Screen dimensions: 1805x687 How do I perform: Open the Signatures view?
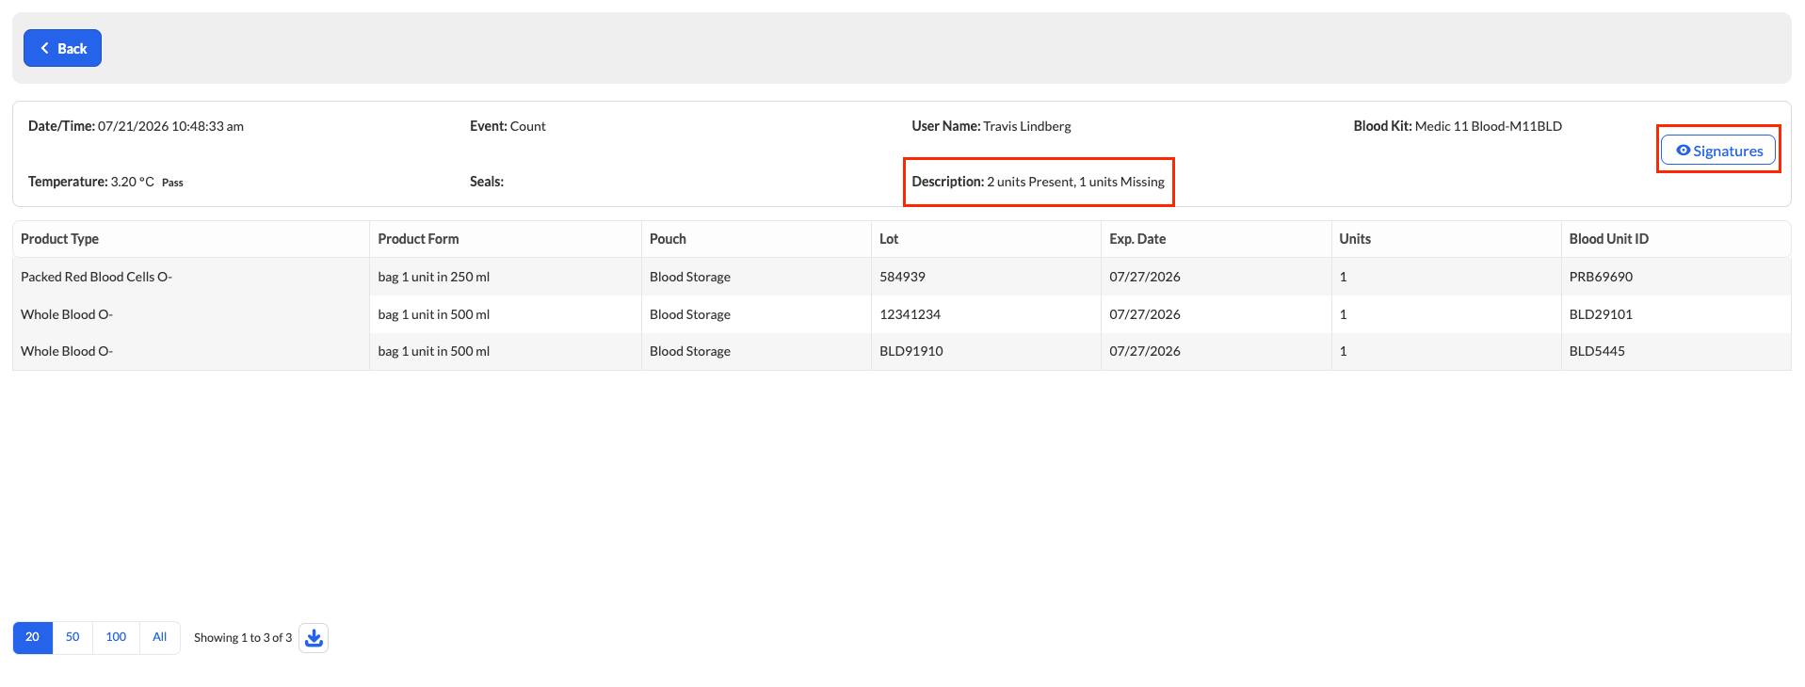1718,151
